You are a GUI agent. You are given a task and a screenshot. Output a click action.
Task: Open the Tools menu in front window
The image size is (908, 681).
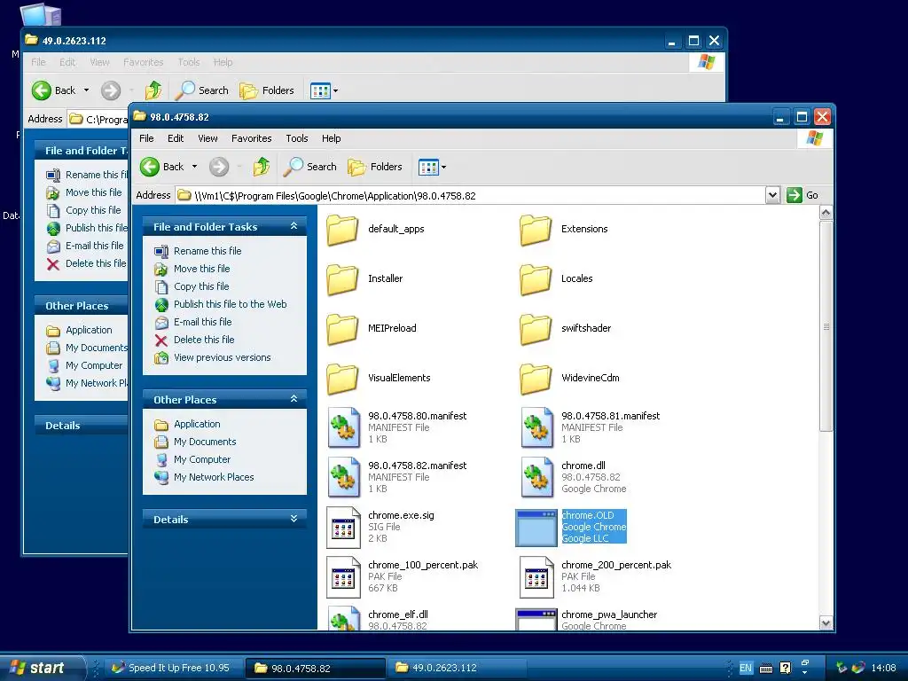coord(296,138)
